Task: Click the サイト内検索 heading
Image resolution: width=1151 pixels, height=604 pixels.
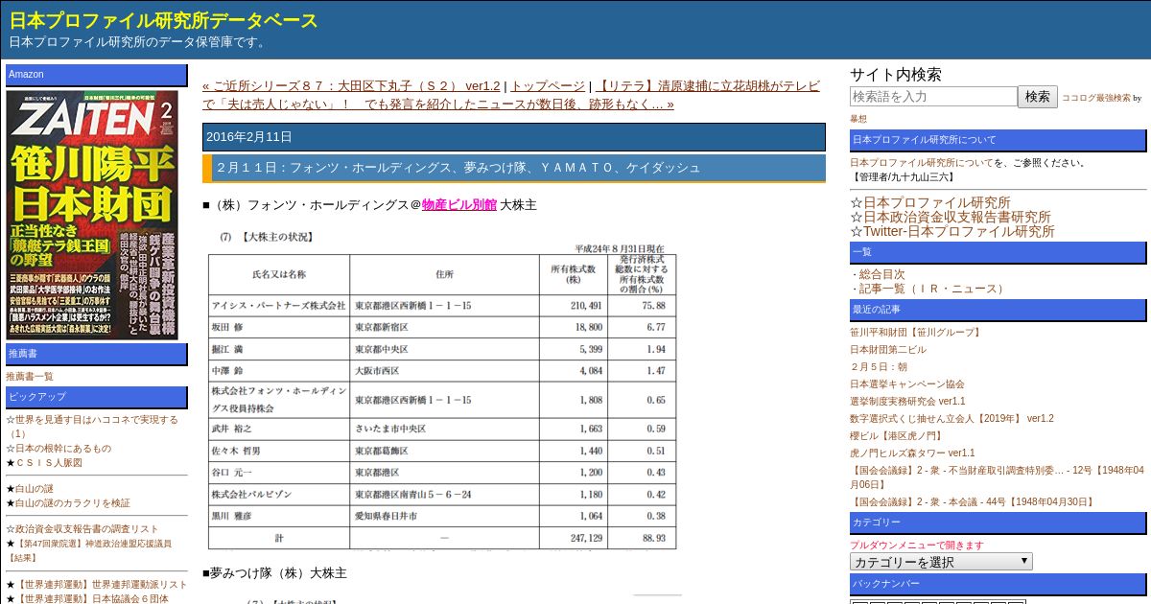Action: [x=896, y=75]
